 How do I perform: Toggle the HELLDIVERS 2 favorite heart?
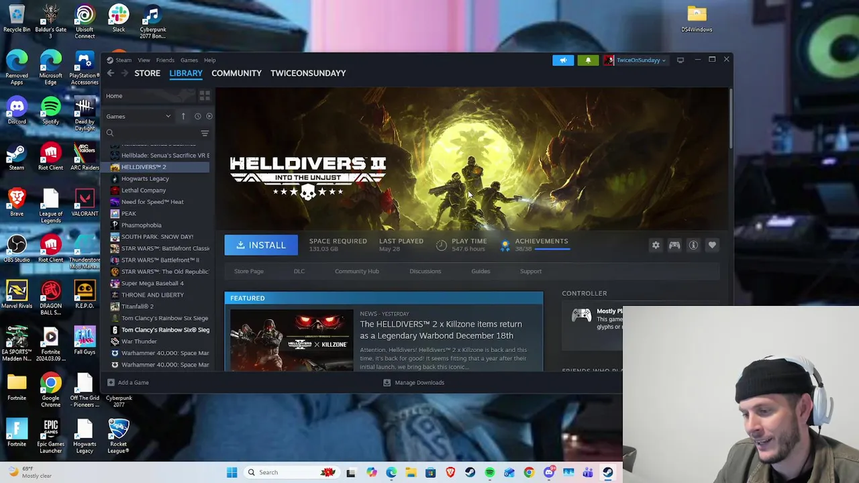pos(712,246)
